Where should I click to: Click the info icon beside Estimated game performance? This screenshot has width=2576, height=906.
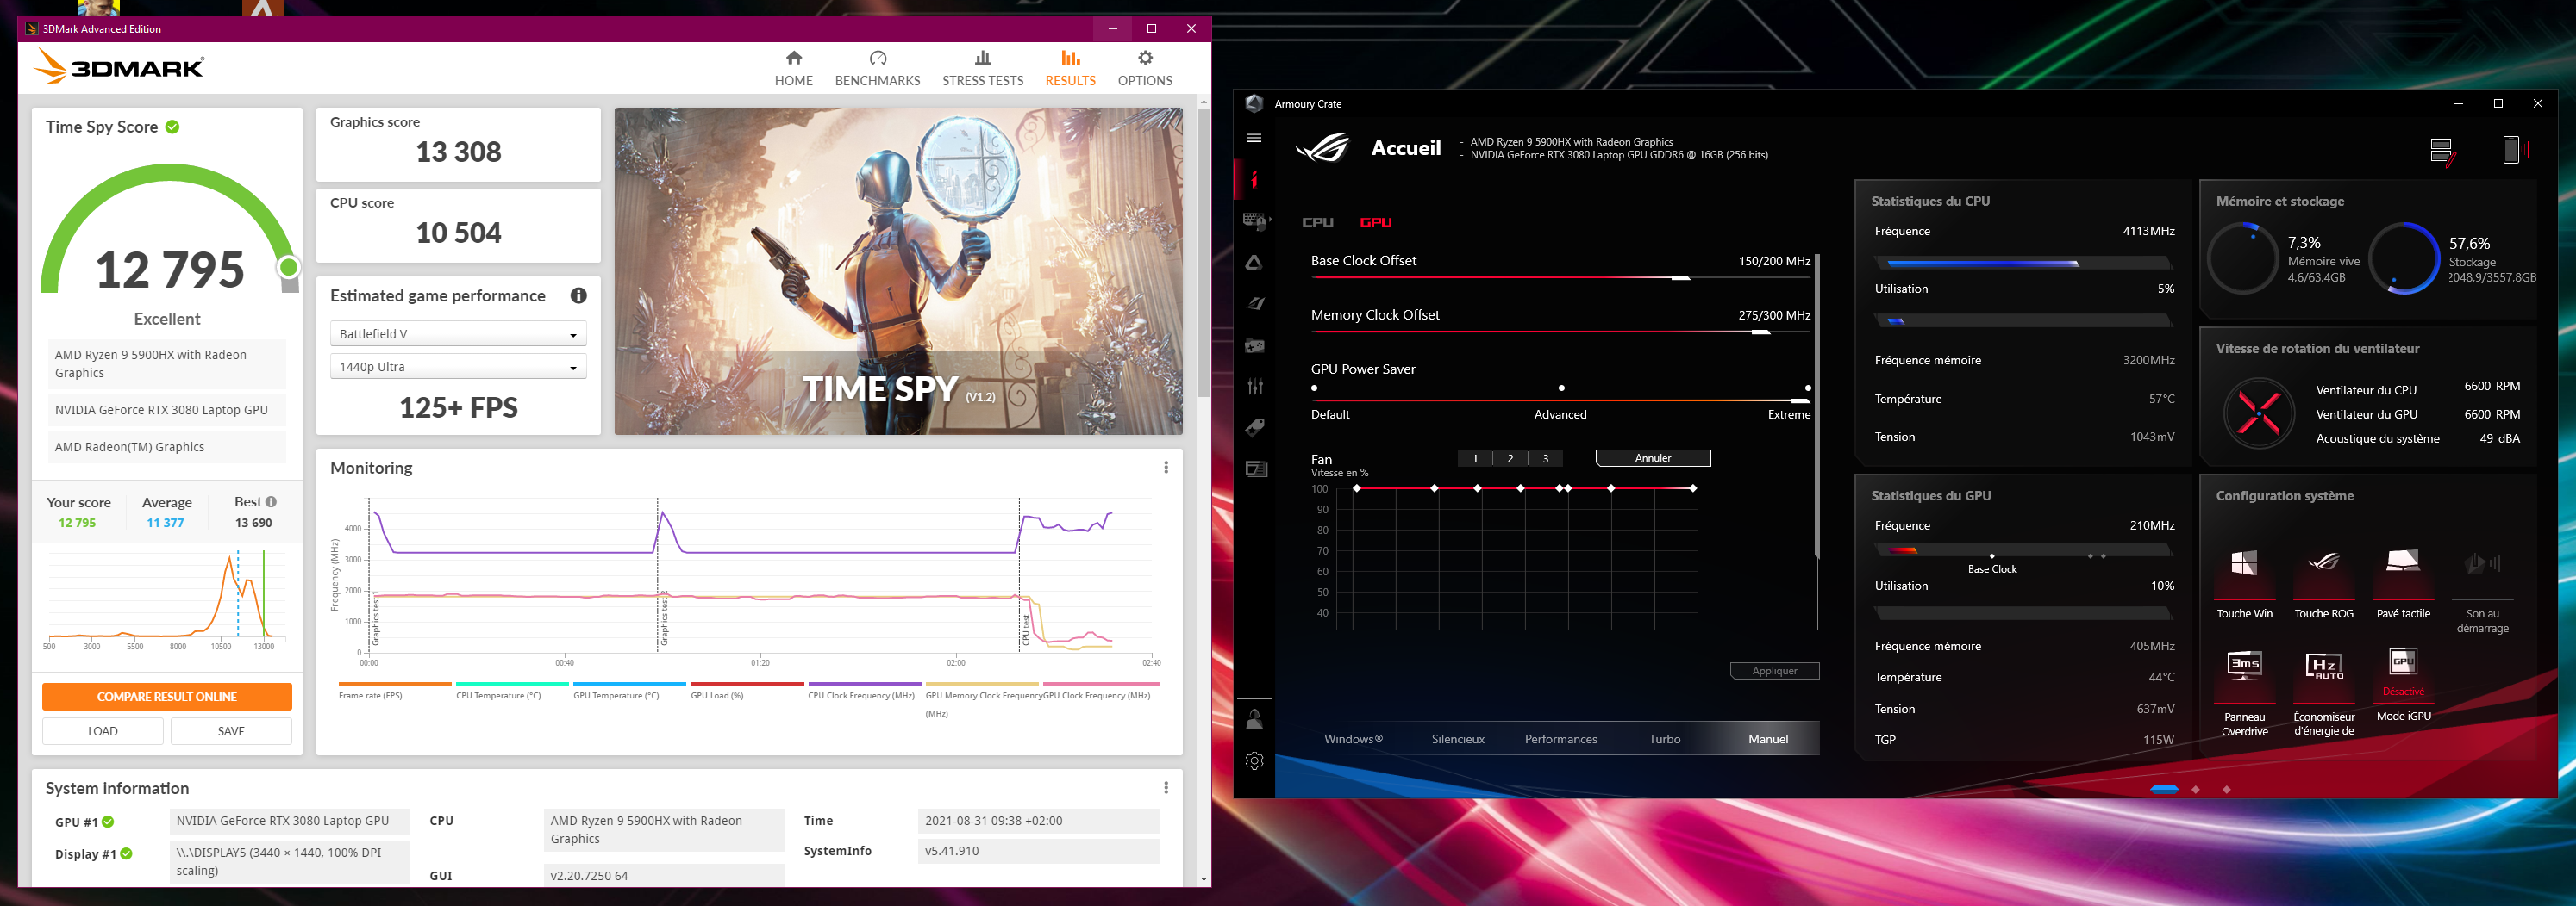(x=578, y=295)
